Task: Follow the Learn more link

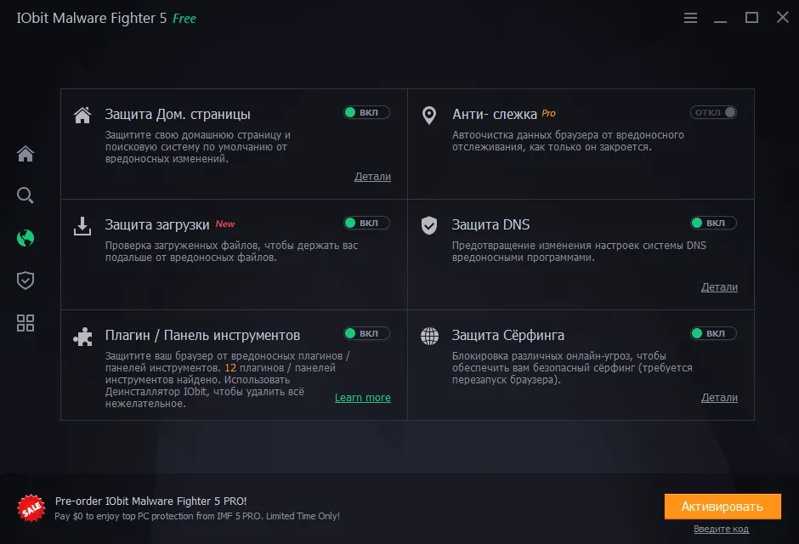Action: 363,398
